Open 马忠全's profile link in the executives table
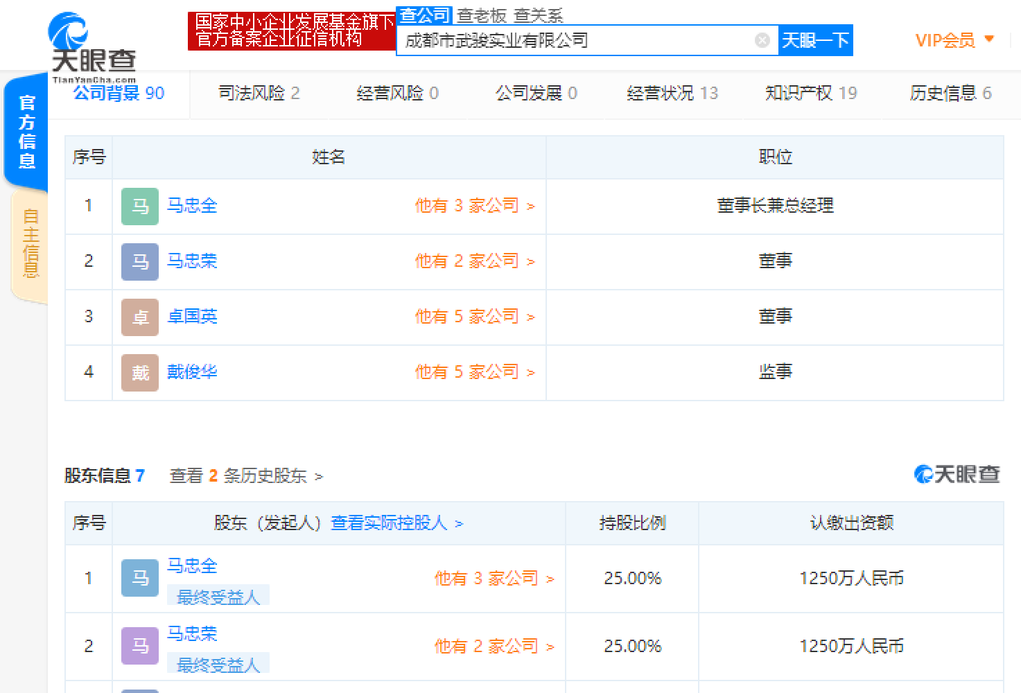The width and height of the screenshot is (1021, 693). point(192,206)
